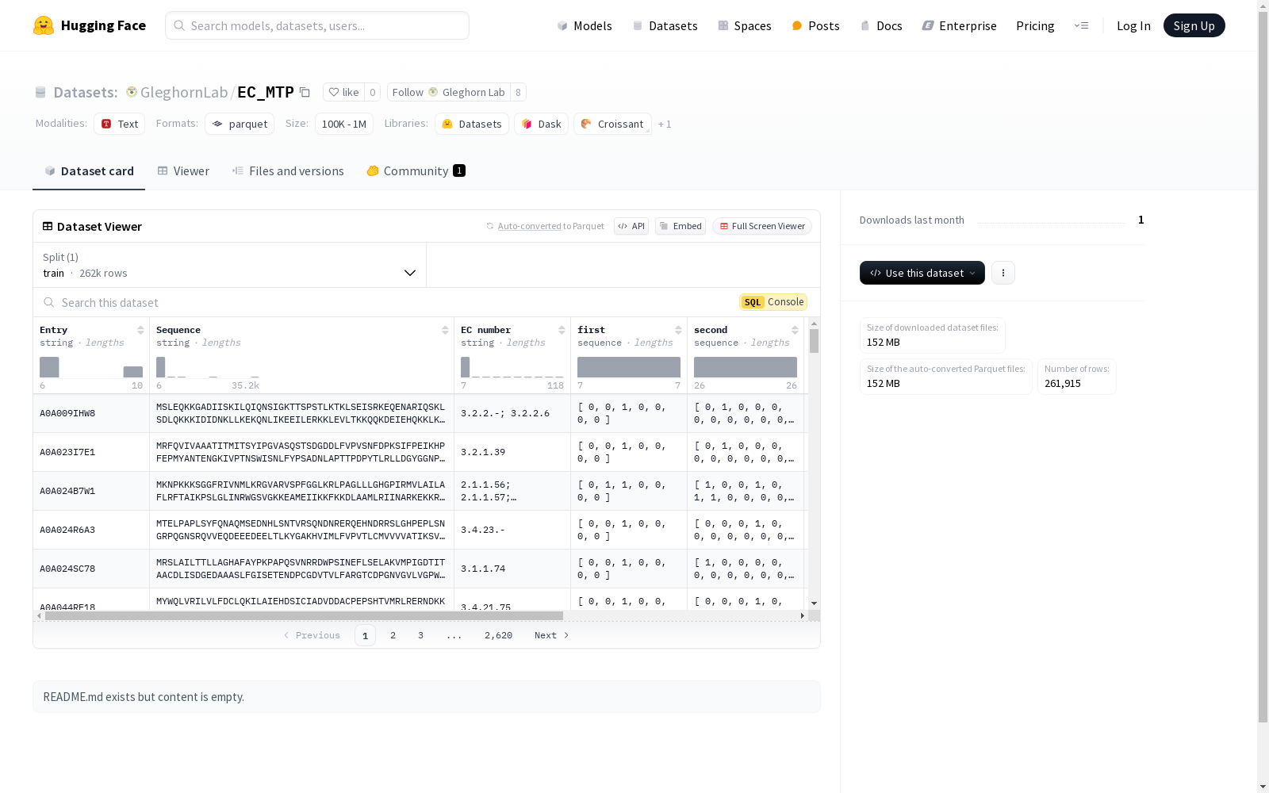Select the A0A023I7E1 entry cell

pyautogui.click(x=91, y=452)
